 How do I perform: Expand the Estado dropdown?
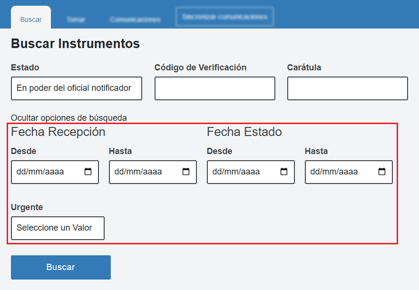pos(76,88)
